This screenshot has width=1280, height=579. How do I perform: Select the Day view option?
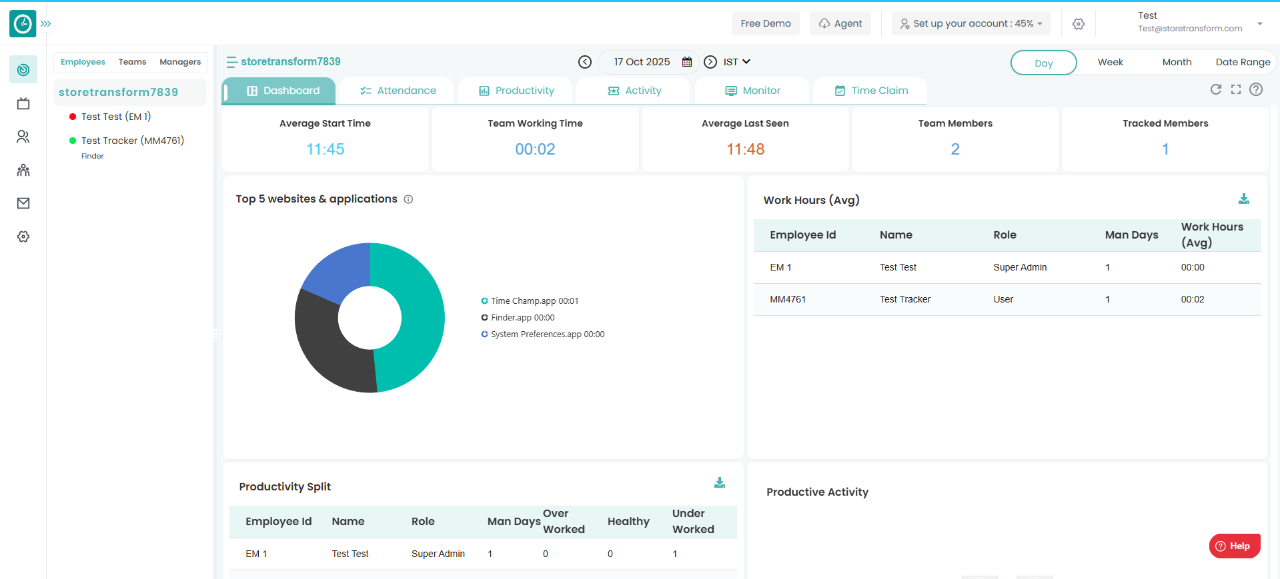(1044, 63)
